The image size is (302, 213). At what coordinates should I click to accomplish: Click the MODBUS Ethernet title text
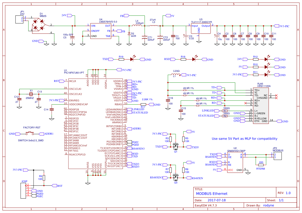[211, 194]
